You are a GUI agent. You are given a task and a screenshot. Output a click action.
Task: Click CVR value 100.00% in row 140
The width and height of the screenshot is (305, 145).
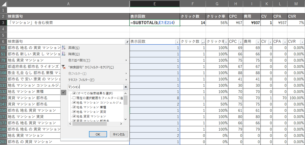point(296,98)
